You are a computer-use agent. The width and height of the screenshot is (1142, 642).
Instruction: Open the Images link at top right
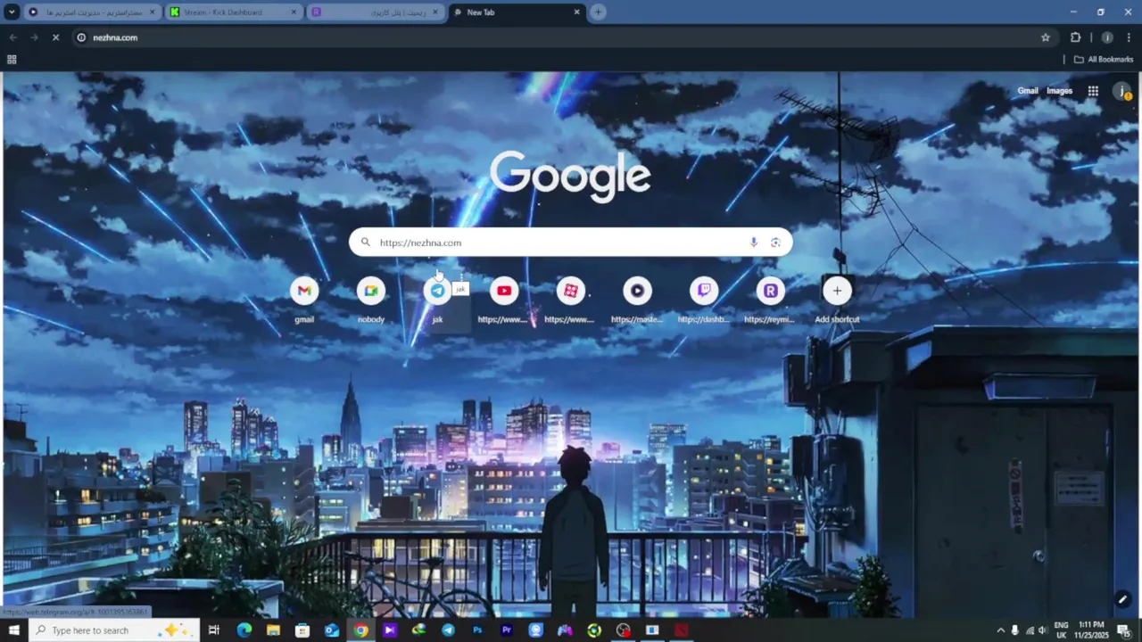[1059, 91]
